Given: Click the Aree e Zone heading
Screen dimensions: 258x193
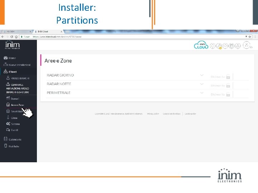Looking at the screenshot, I should (58, 61).
